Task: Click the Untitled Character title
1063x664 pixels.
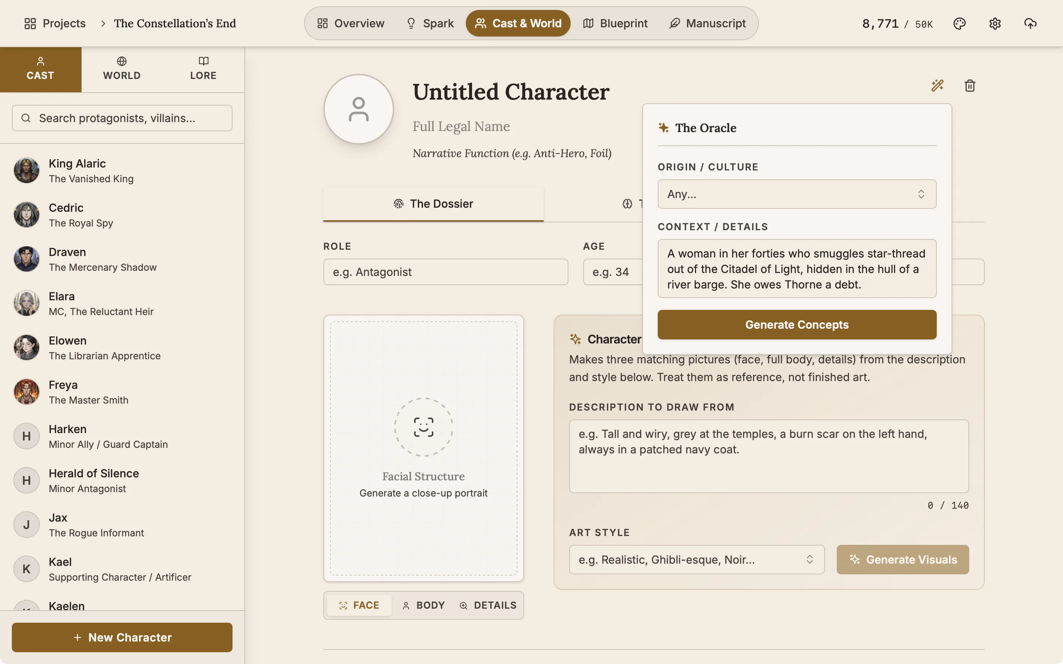Action: [511, 92]
